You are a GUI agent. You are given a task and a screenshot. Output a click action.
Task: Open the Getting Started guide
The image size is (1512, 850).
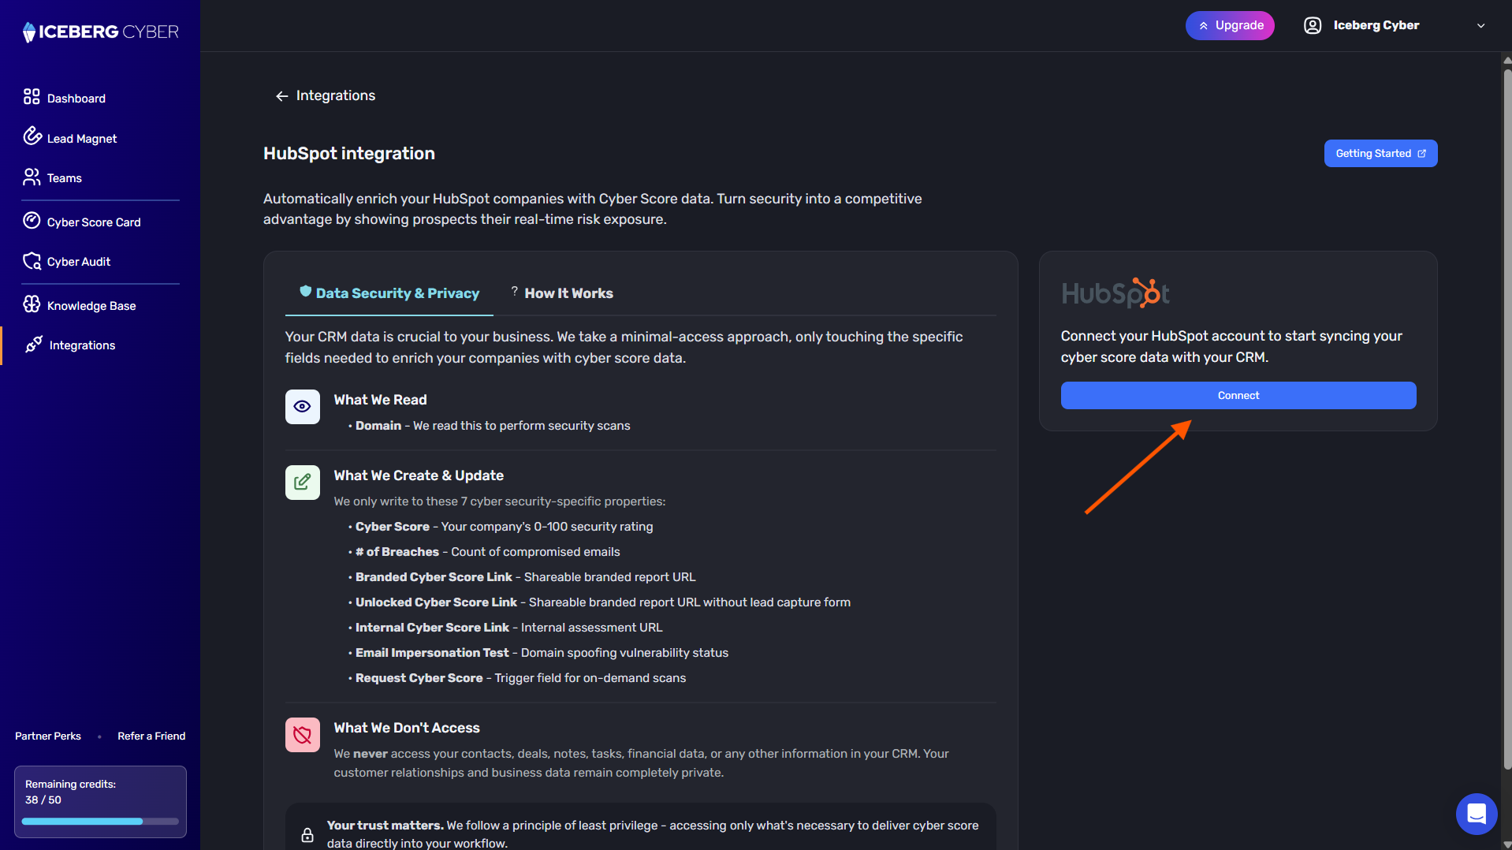[x=1380, y=154]
